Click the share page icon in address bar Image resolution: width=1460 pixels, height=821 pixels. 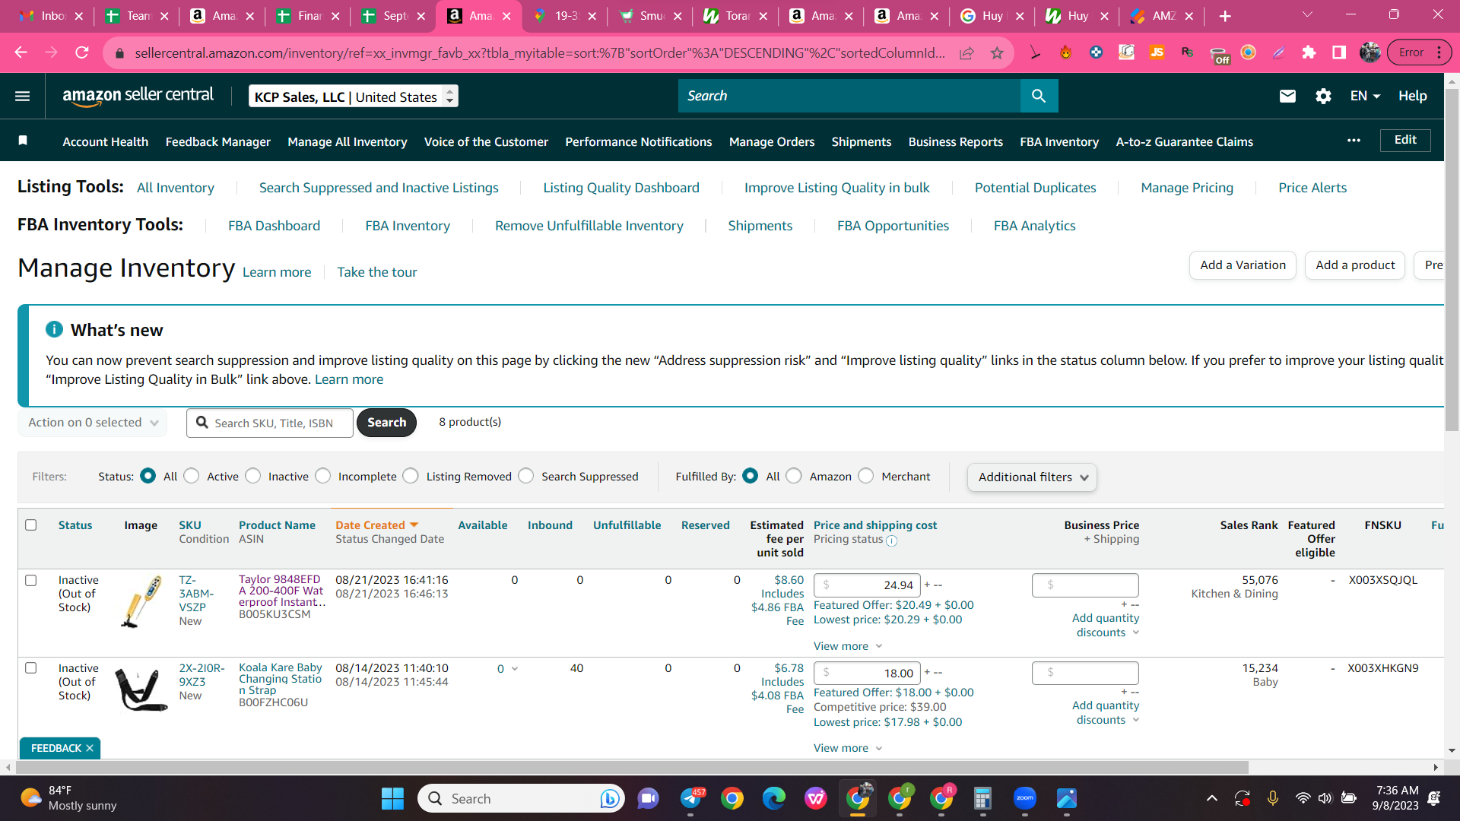[x=966, y=52]
